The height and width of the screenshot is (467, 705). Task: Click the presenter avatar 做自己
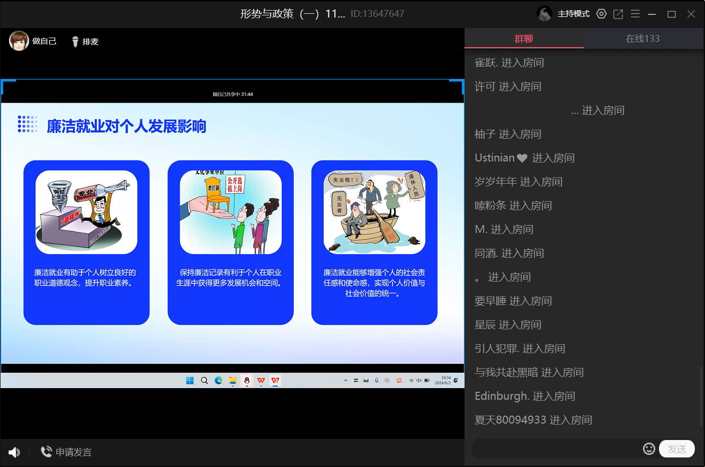[x=19, y=41]
